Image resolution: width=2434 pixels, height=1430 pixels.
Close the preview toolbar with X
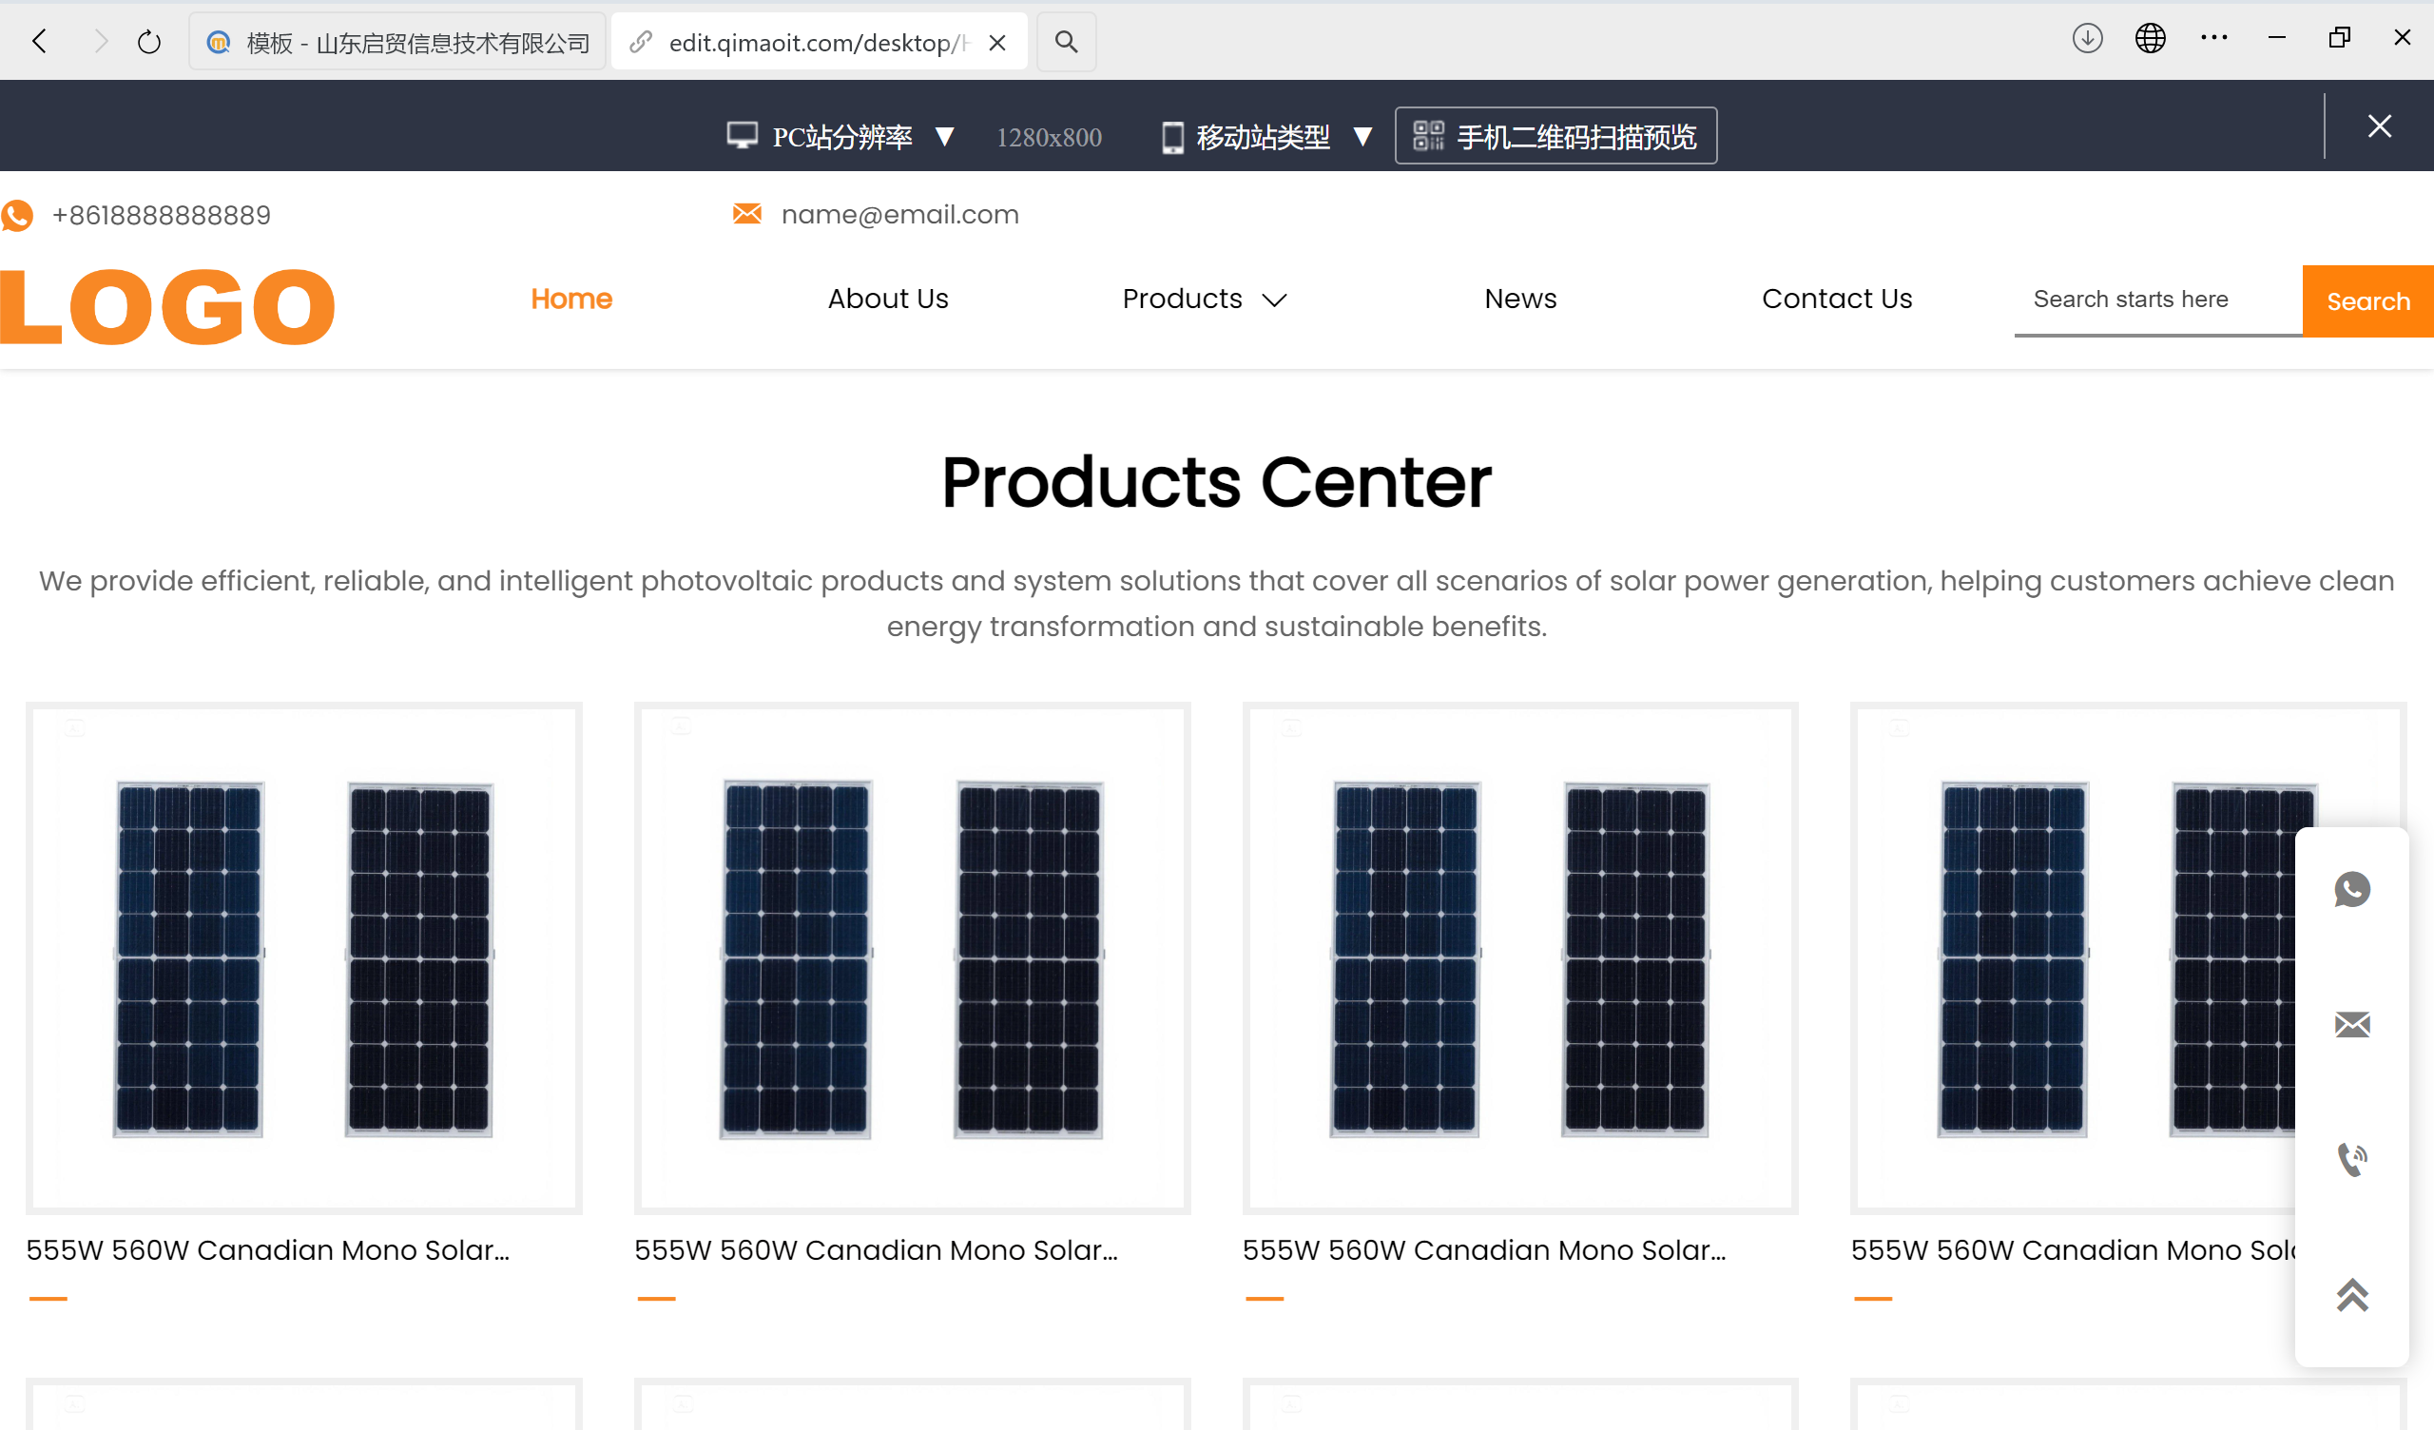[x=2379, y=126]
